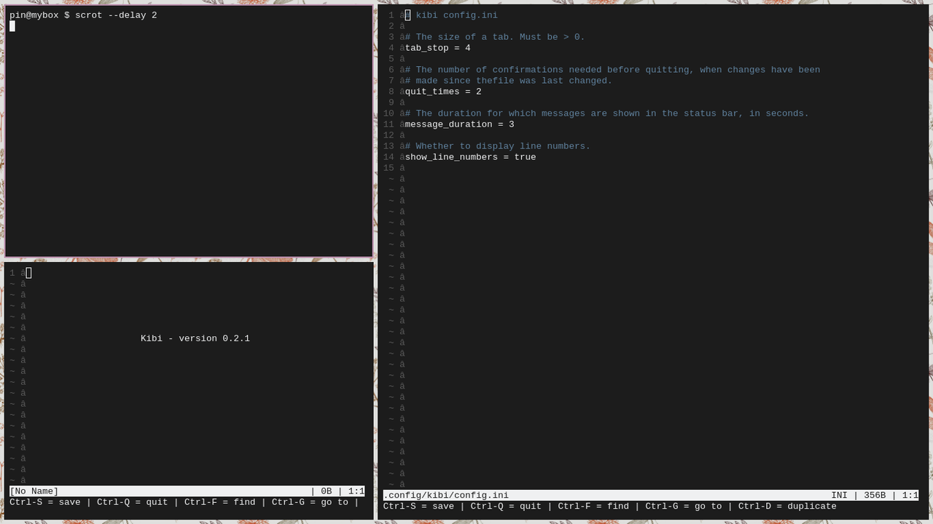Click 'INI | 356B | 1:1' status bar entry

coord(875,496)
